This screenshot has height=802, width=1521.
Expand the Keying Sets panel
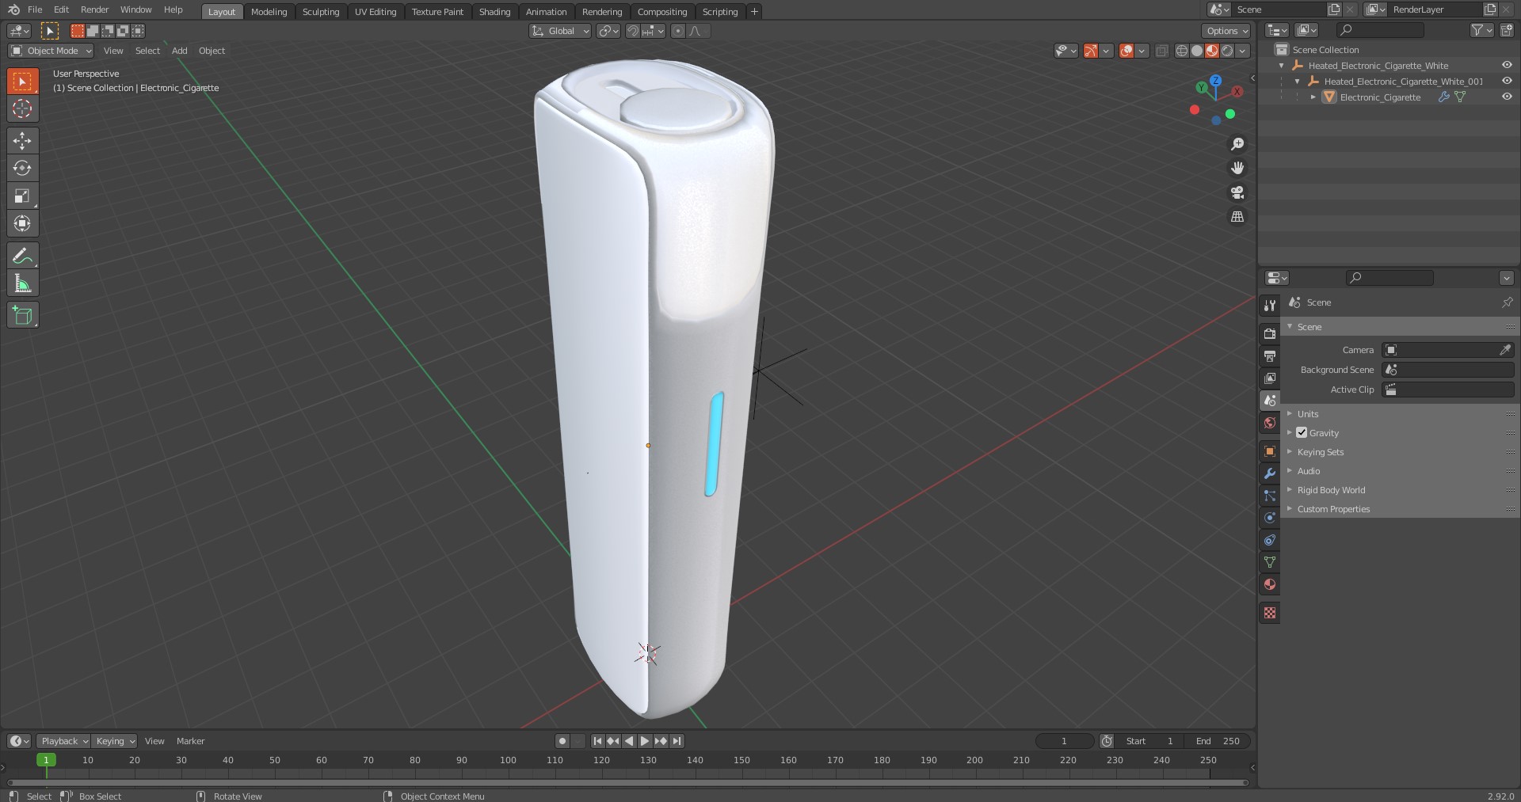(x=1320, y=451)
